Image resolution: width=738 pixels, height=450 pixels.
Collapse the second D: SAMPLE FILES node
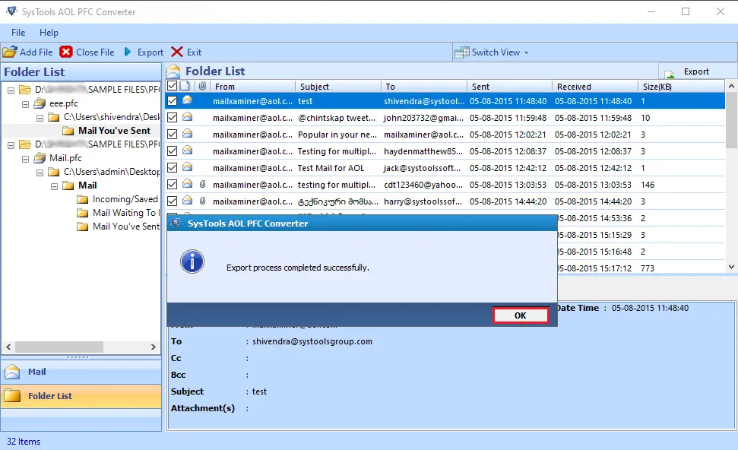[11, 145]
